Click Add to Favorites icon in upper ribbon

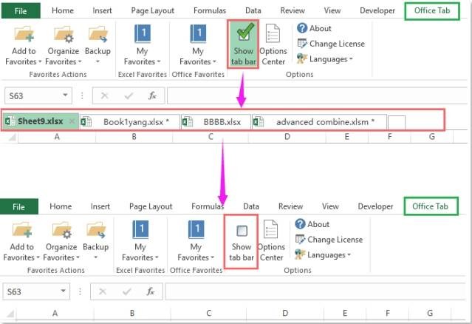[24, 37]
